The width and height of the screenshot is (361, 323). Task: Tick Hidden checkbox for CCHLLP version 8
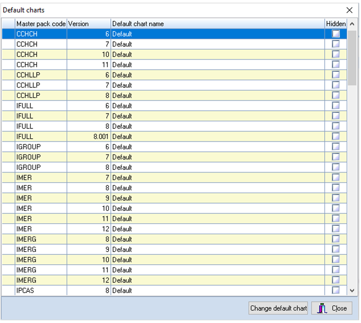pyautogui.click(x=336, y=95)
